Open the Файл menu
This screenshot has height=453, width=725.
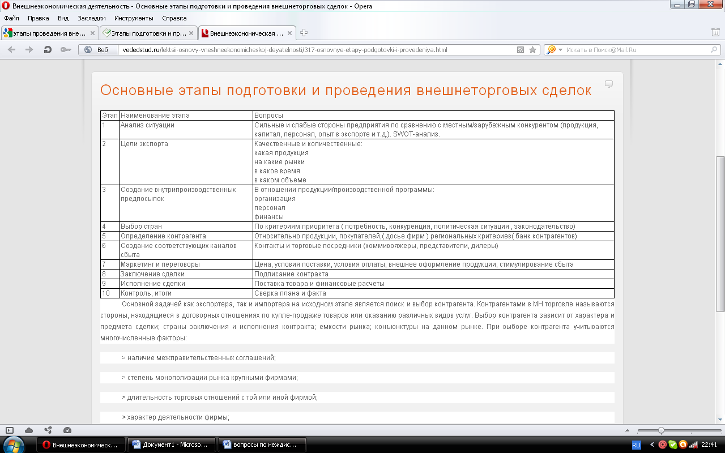pyautogui.click(x=11, y=18)
